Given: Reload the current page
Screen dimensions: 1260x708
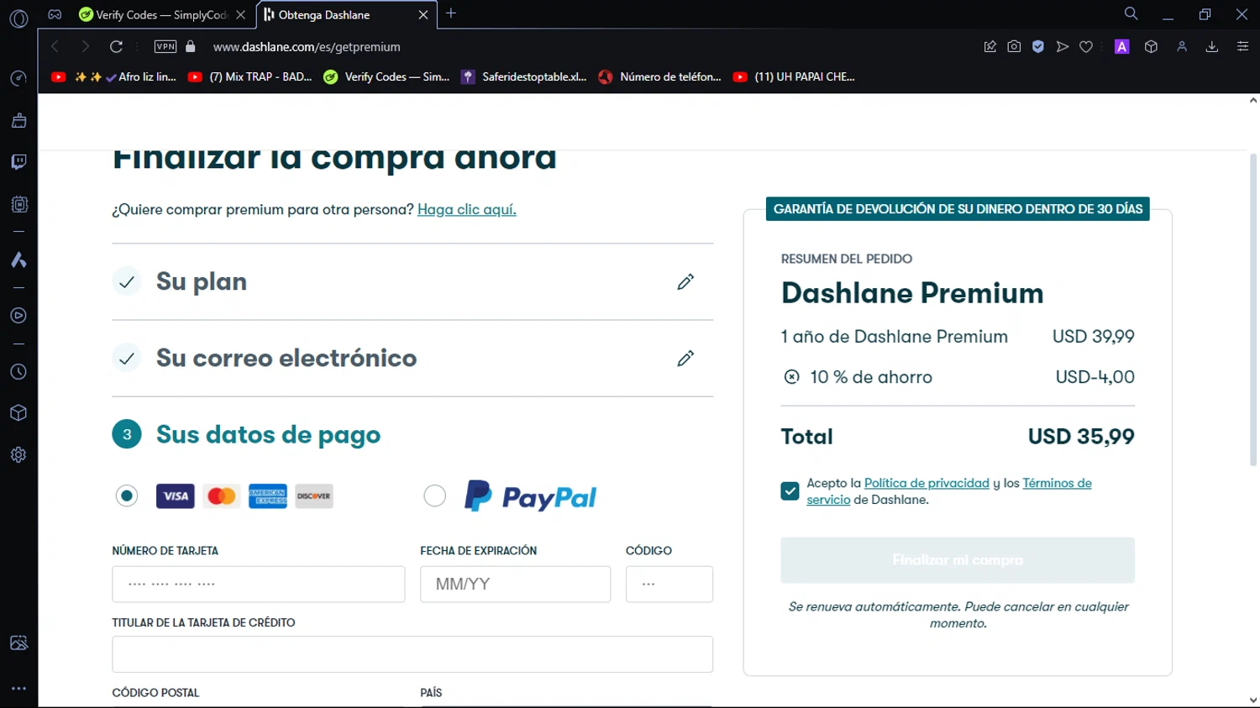Looking at the screenshot, I should click(117, 46).
